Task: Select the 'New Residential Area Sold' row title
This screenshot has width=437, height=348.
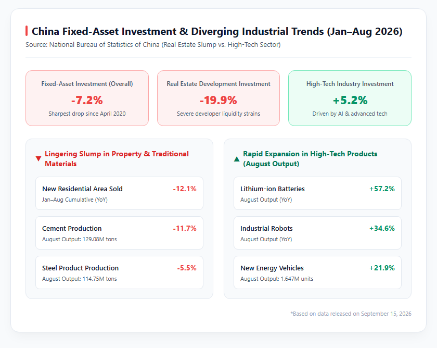Action: tap(82, 189)
